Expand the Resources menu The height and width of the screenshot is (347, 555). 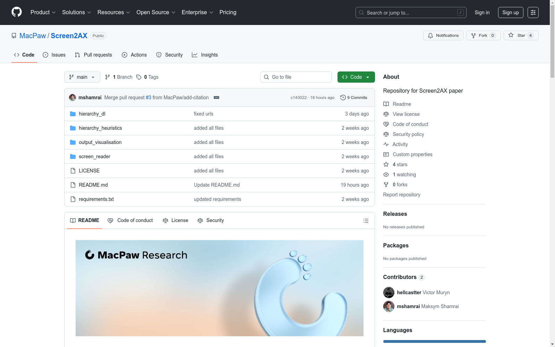(x=114, y=12)
